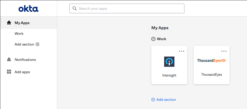Viewport: 247px width, 109px height.
Task: Click the ThousandEyes app name label
Action: (x=211, y=75)
